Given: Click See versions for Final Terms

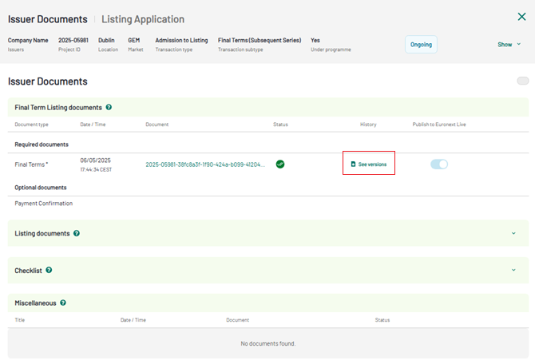Looking at the screenshot, I should coord(368,164).
